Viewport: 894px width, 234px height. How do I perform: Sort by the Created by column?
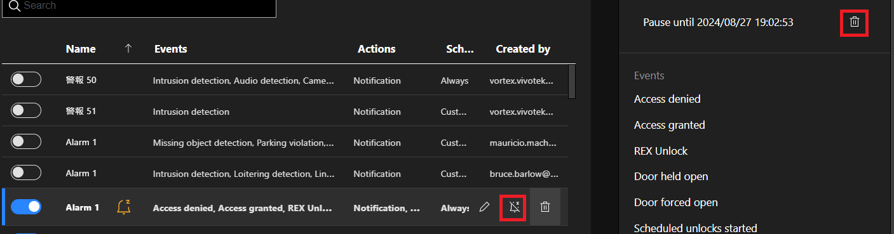[x=523, y=49]
